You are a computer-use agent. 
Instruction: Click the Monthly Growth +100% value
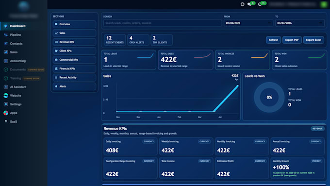click(x=281, y=167)
